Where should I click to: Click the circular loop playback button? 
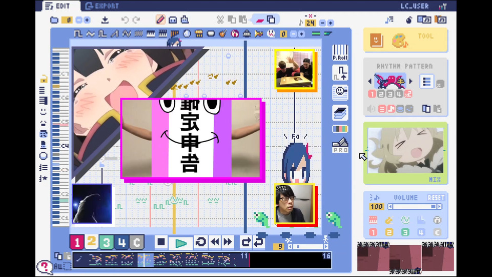[x=201, y=242]
